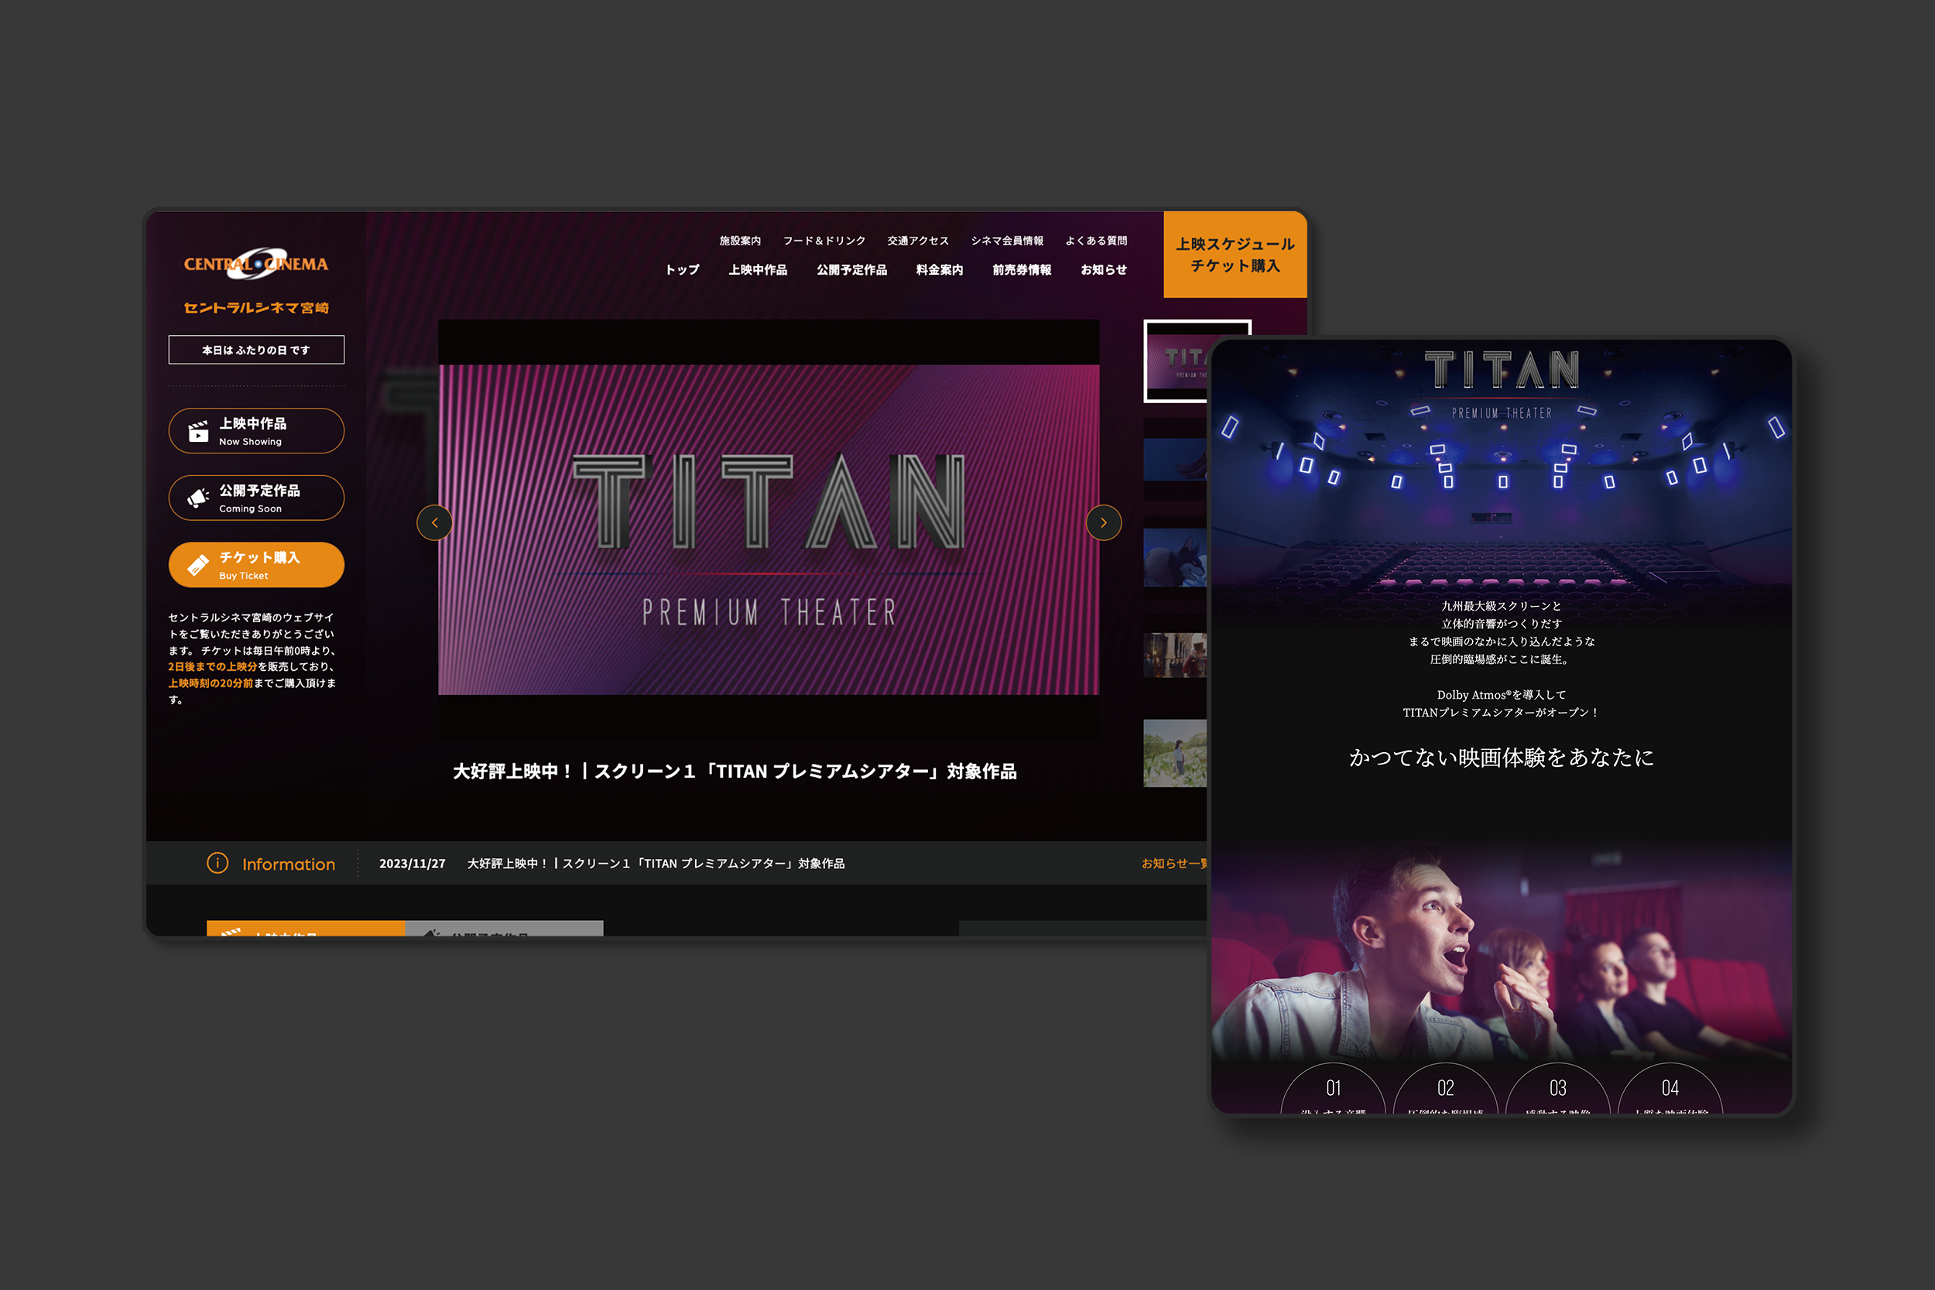Go to previous slide with left arrow
This screenshot has width=1935, height=1290.
[434, 522]
